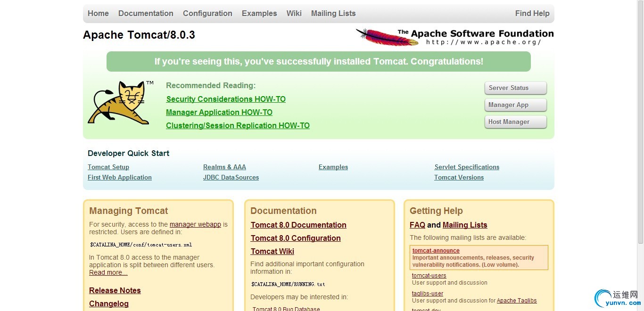Open the Tomcat 8.0 Bug Database link

click(286, 309)
